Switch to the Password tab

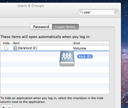41,27
